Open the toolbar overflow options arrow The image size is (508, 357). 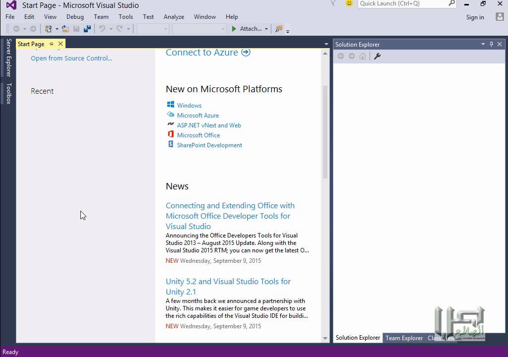pyautogui.click(x=287, y=31)
